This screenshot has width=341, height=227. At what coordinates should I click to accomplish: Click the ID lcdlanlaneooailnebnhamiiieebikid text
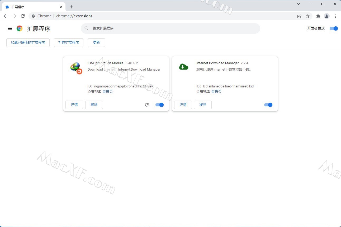(x=228, y=86)
